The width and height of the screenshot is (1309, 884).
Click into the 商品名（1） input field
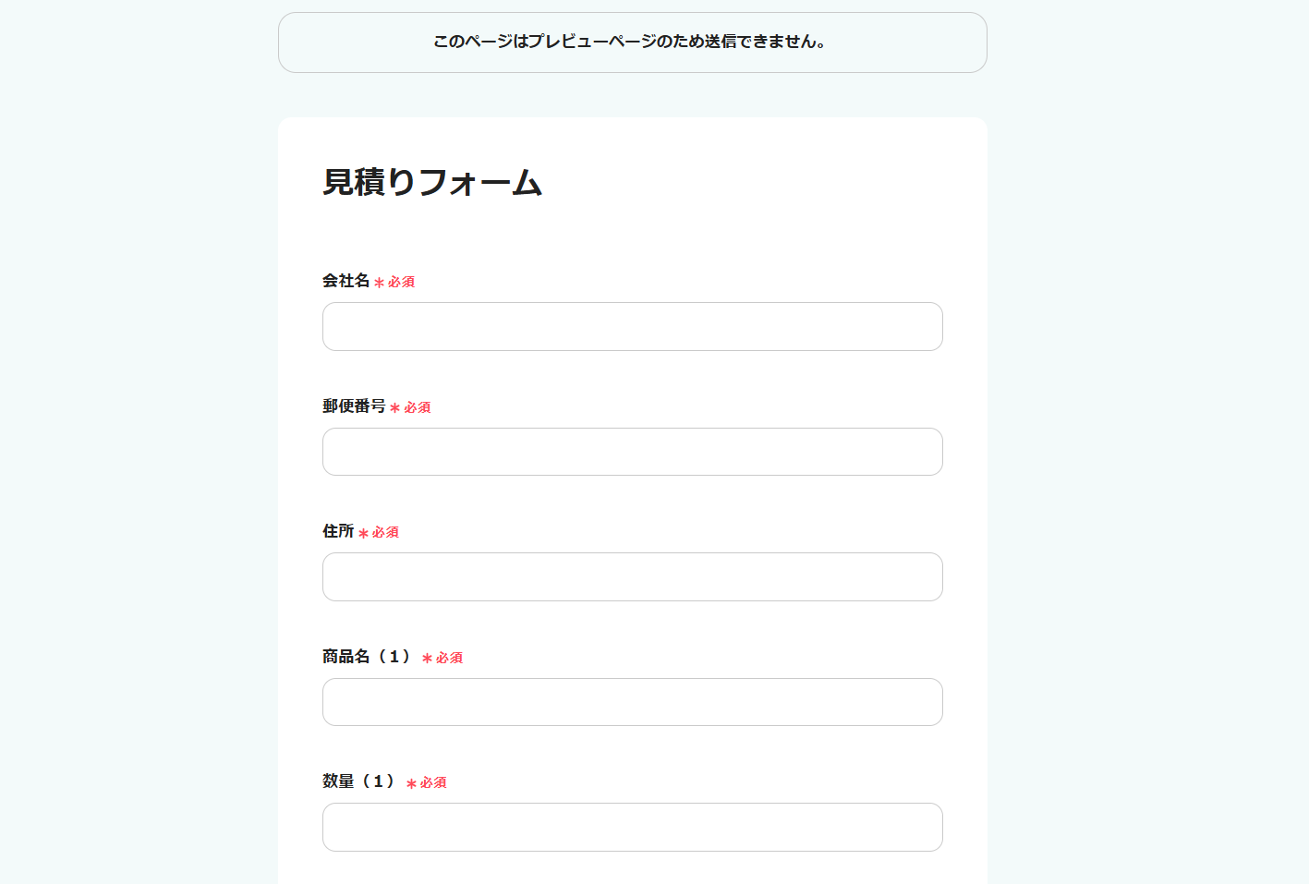click(x=632, y=702)
